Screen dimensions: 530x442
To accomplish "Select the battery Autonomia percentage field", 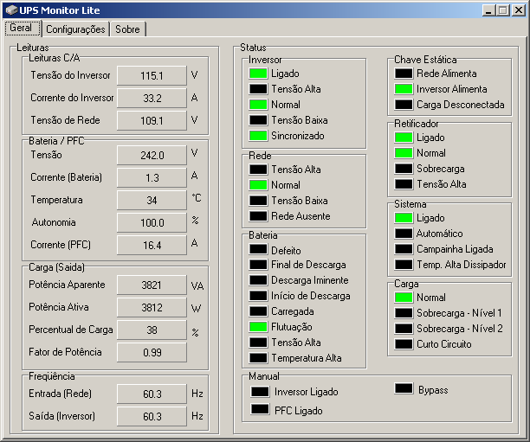I will [x=152, y=223].
